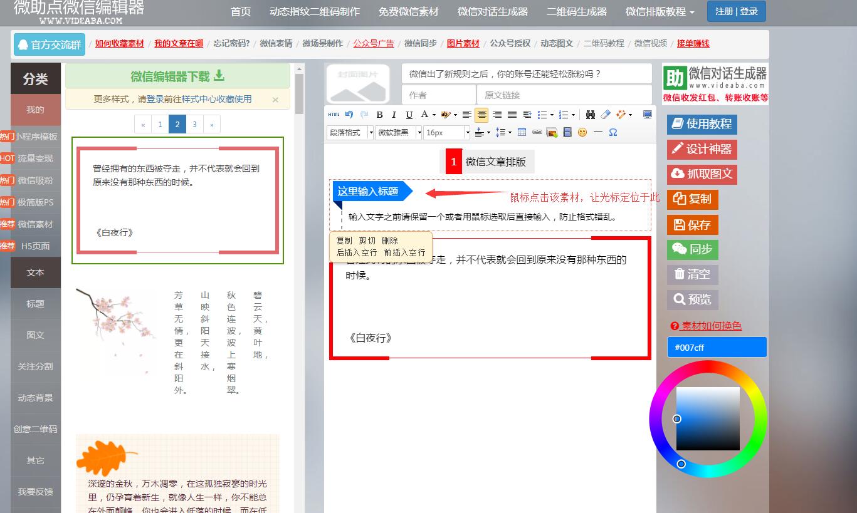
Task: Go to 首页 in top navigation
Action: pyautogui.click(x=241, y=11)
